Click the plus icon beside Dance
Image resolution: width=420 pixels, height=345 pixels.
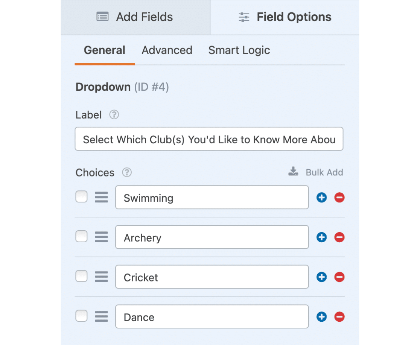[x=321, y=317]
